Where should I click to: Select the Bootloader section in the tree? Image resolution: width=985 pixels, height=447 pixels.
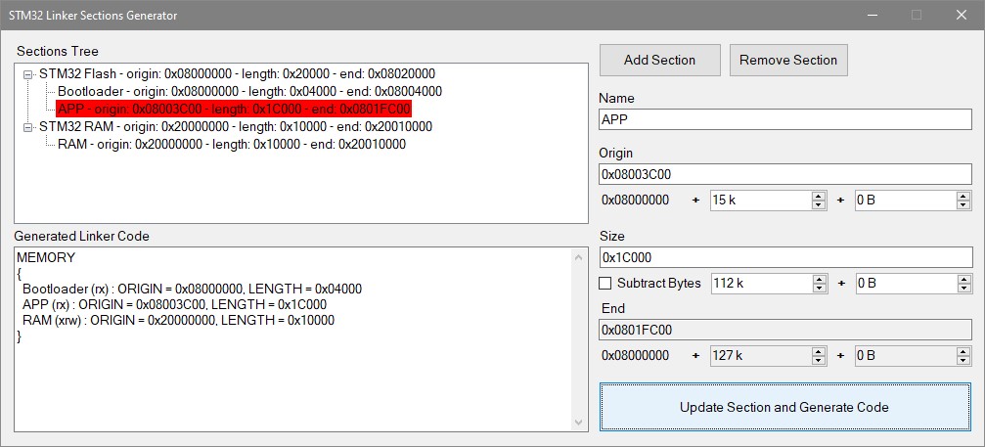250,92
